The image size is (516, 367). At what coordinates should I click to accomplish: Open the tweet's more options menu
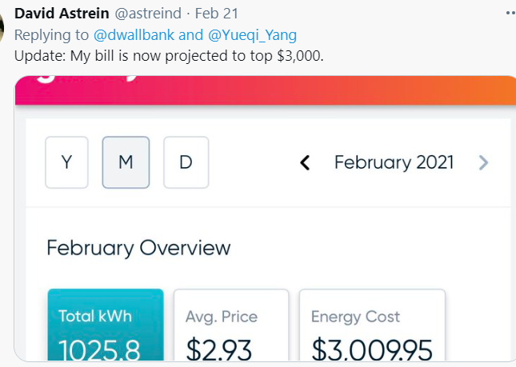coord(510,14)
